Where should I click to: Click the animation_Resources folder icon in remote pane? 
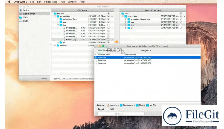pyautogui.click(x=129, y=19)
